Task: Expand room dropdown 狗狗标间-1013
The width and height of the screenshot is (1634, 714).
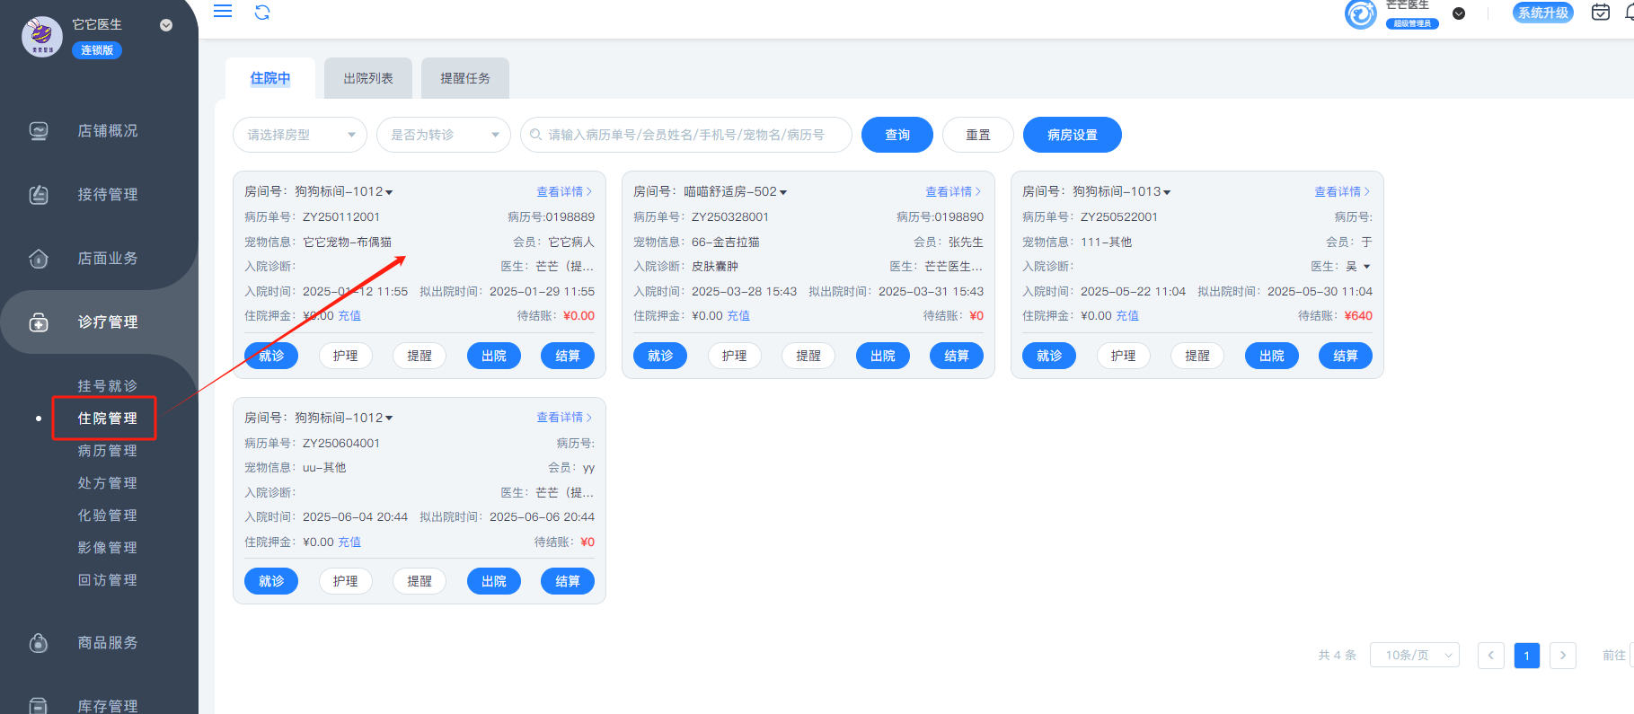Action: tap(1167, 192)
